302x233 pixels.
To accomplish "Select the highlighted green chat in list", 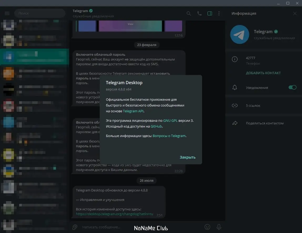I will [35, 57].
